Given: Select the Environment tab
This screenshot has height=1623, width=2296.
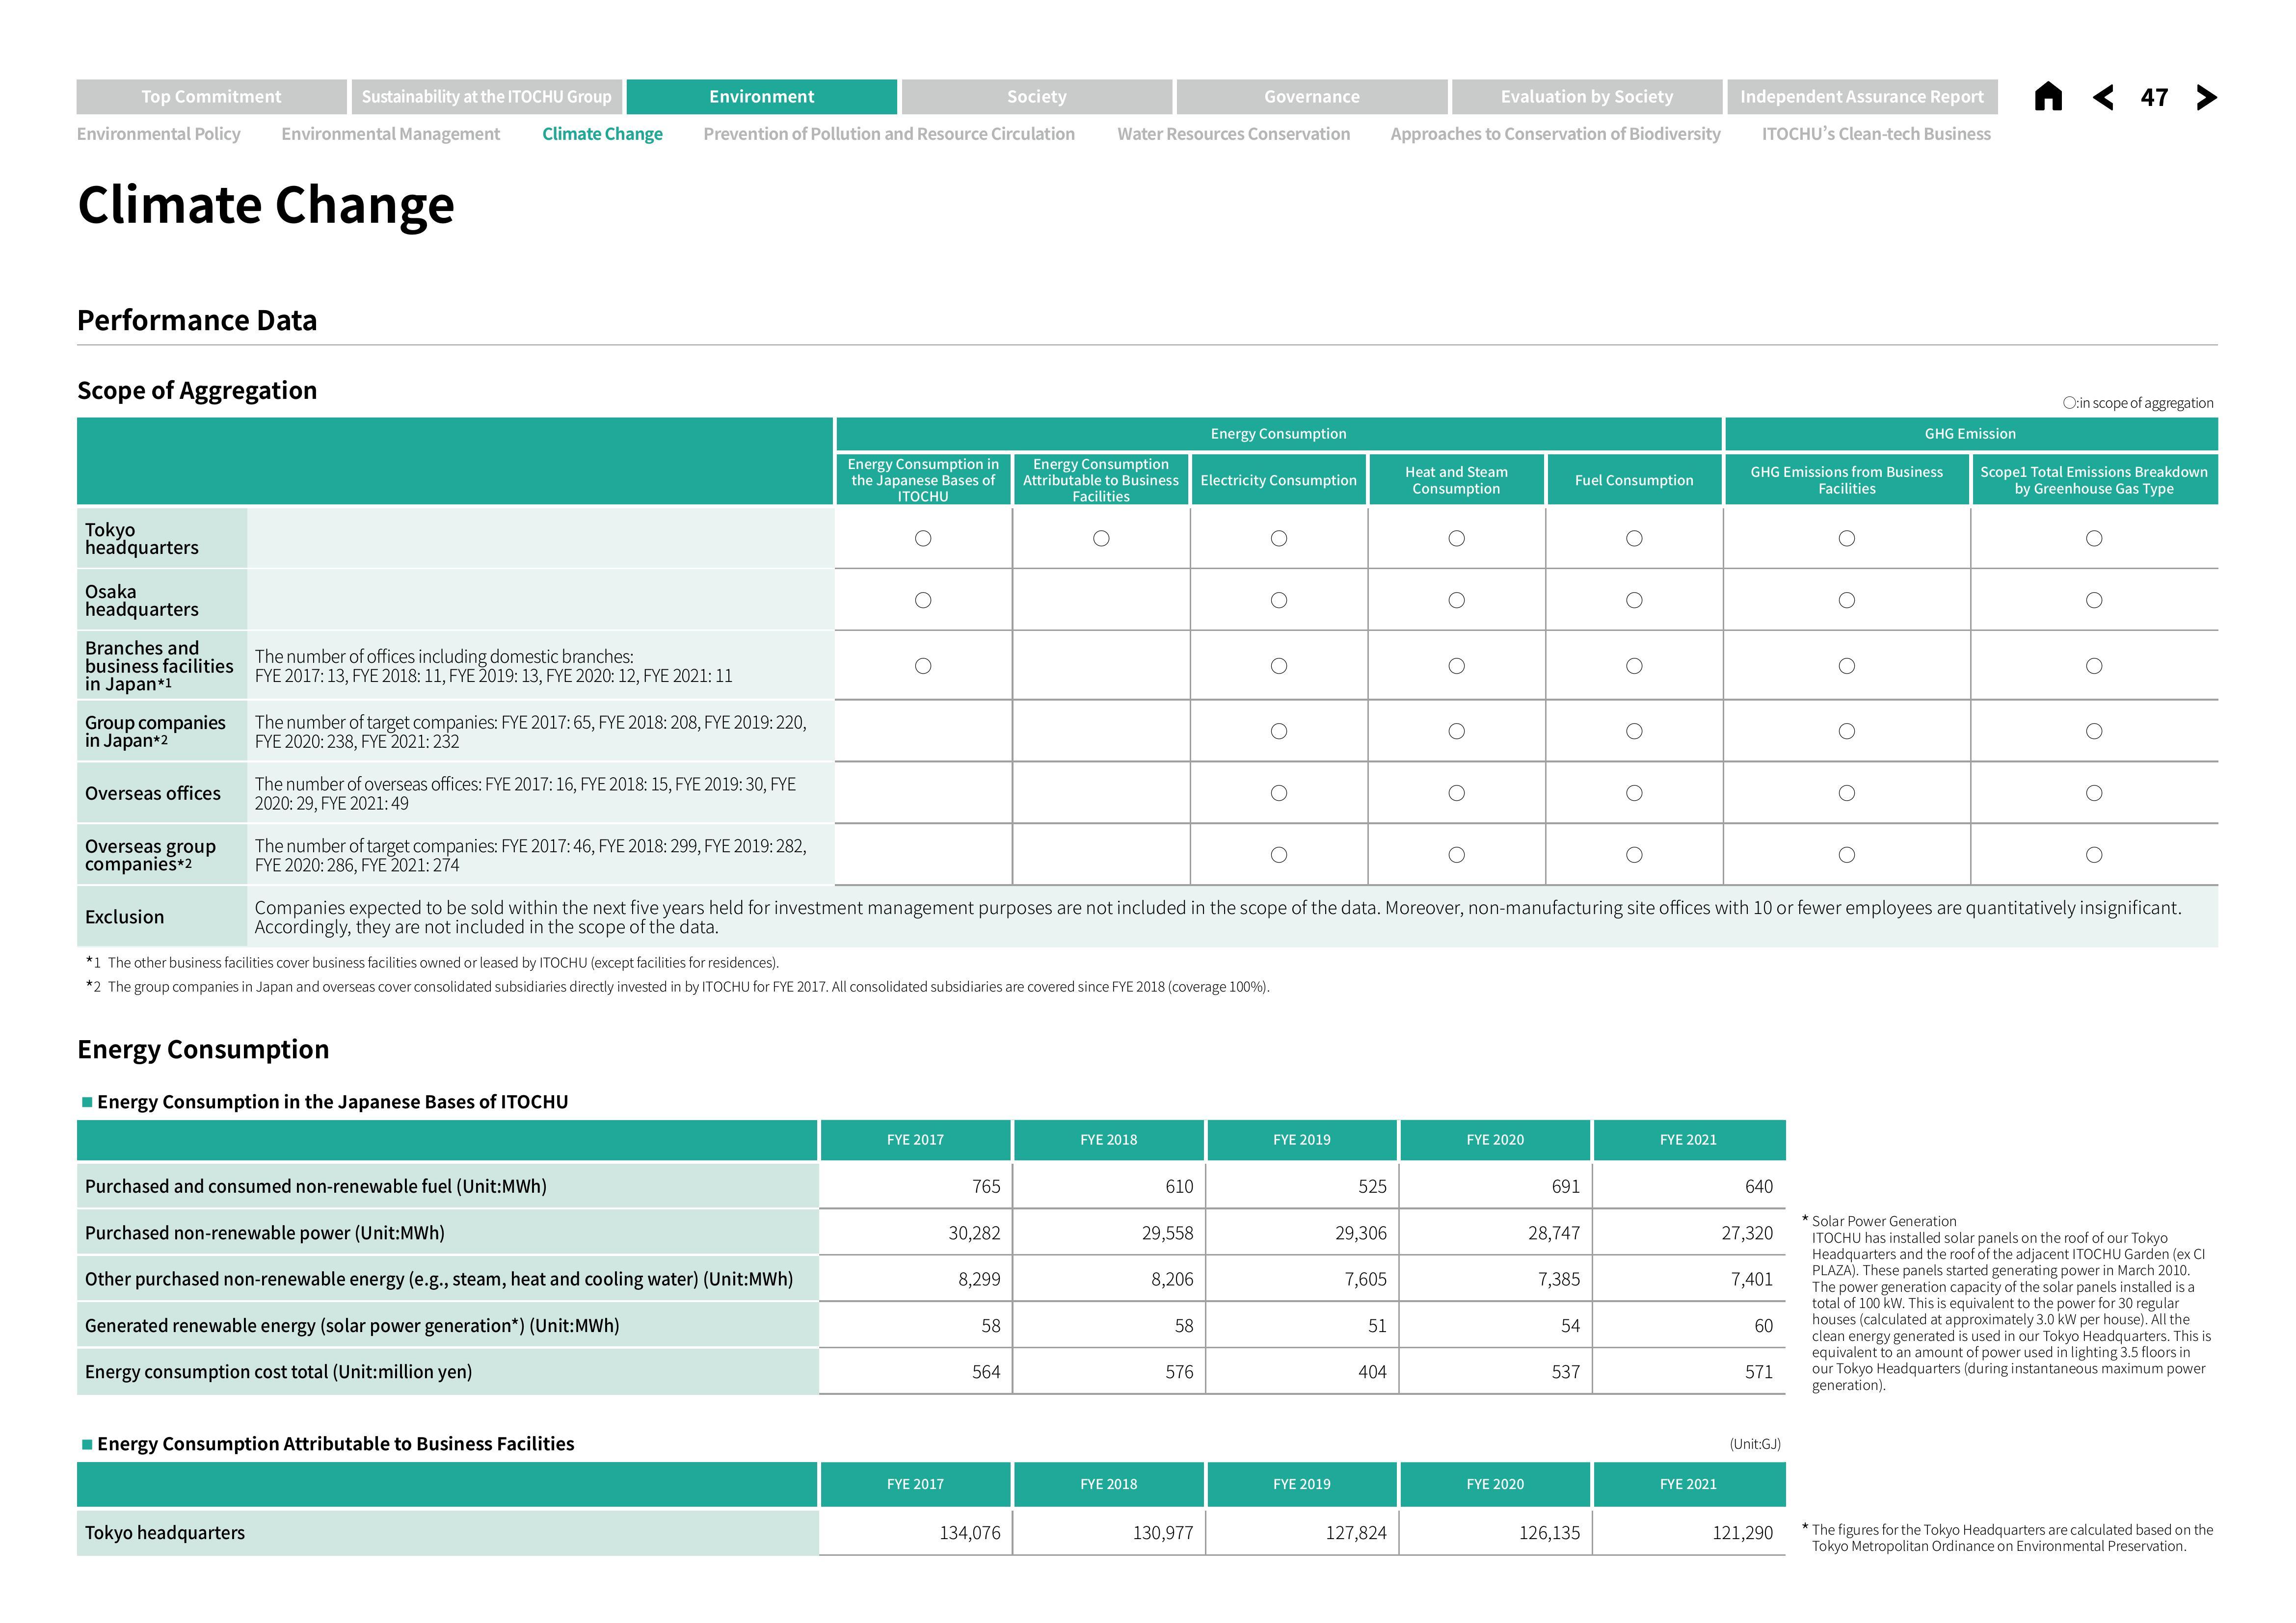Looking at the screenshot, I should coord(761,97).
